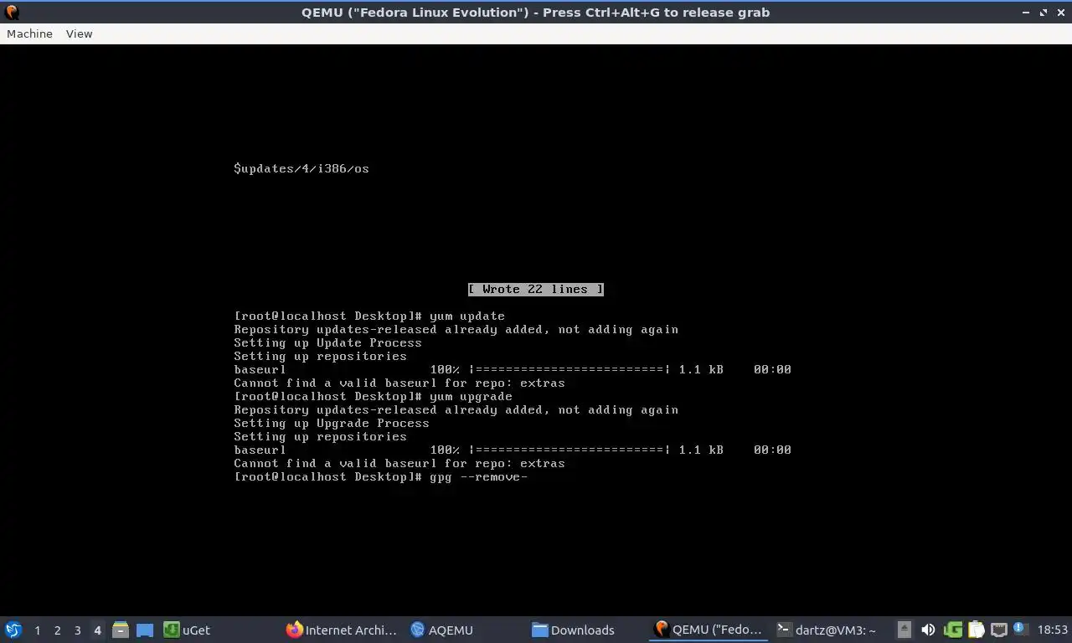Click the 'Setting up Update Process' line
The image size is (1072, 643).
pos(327,342)
